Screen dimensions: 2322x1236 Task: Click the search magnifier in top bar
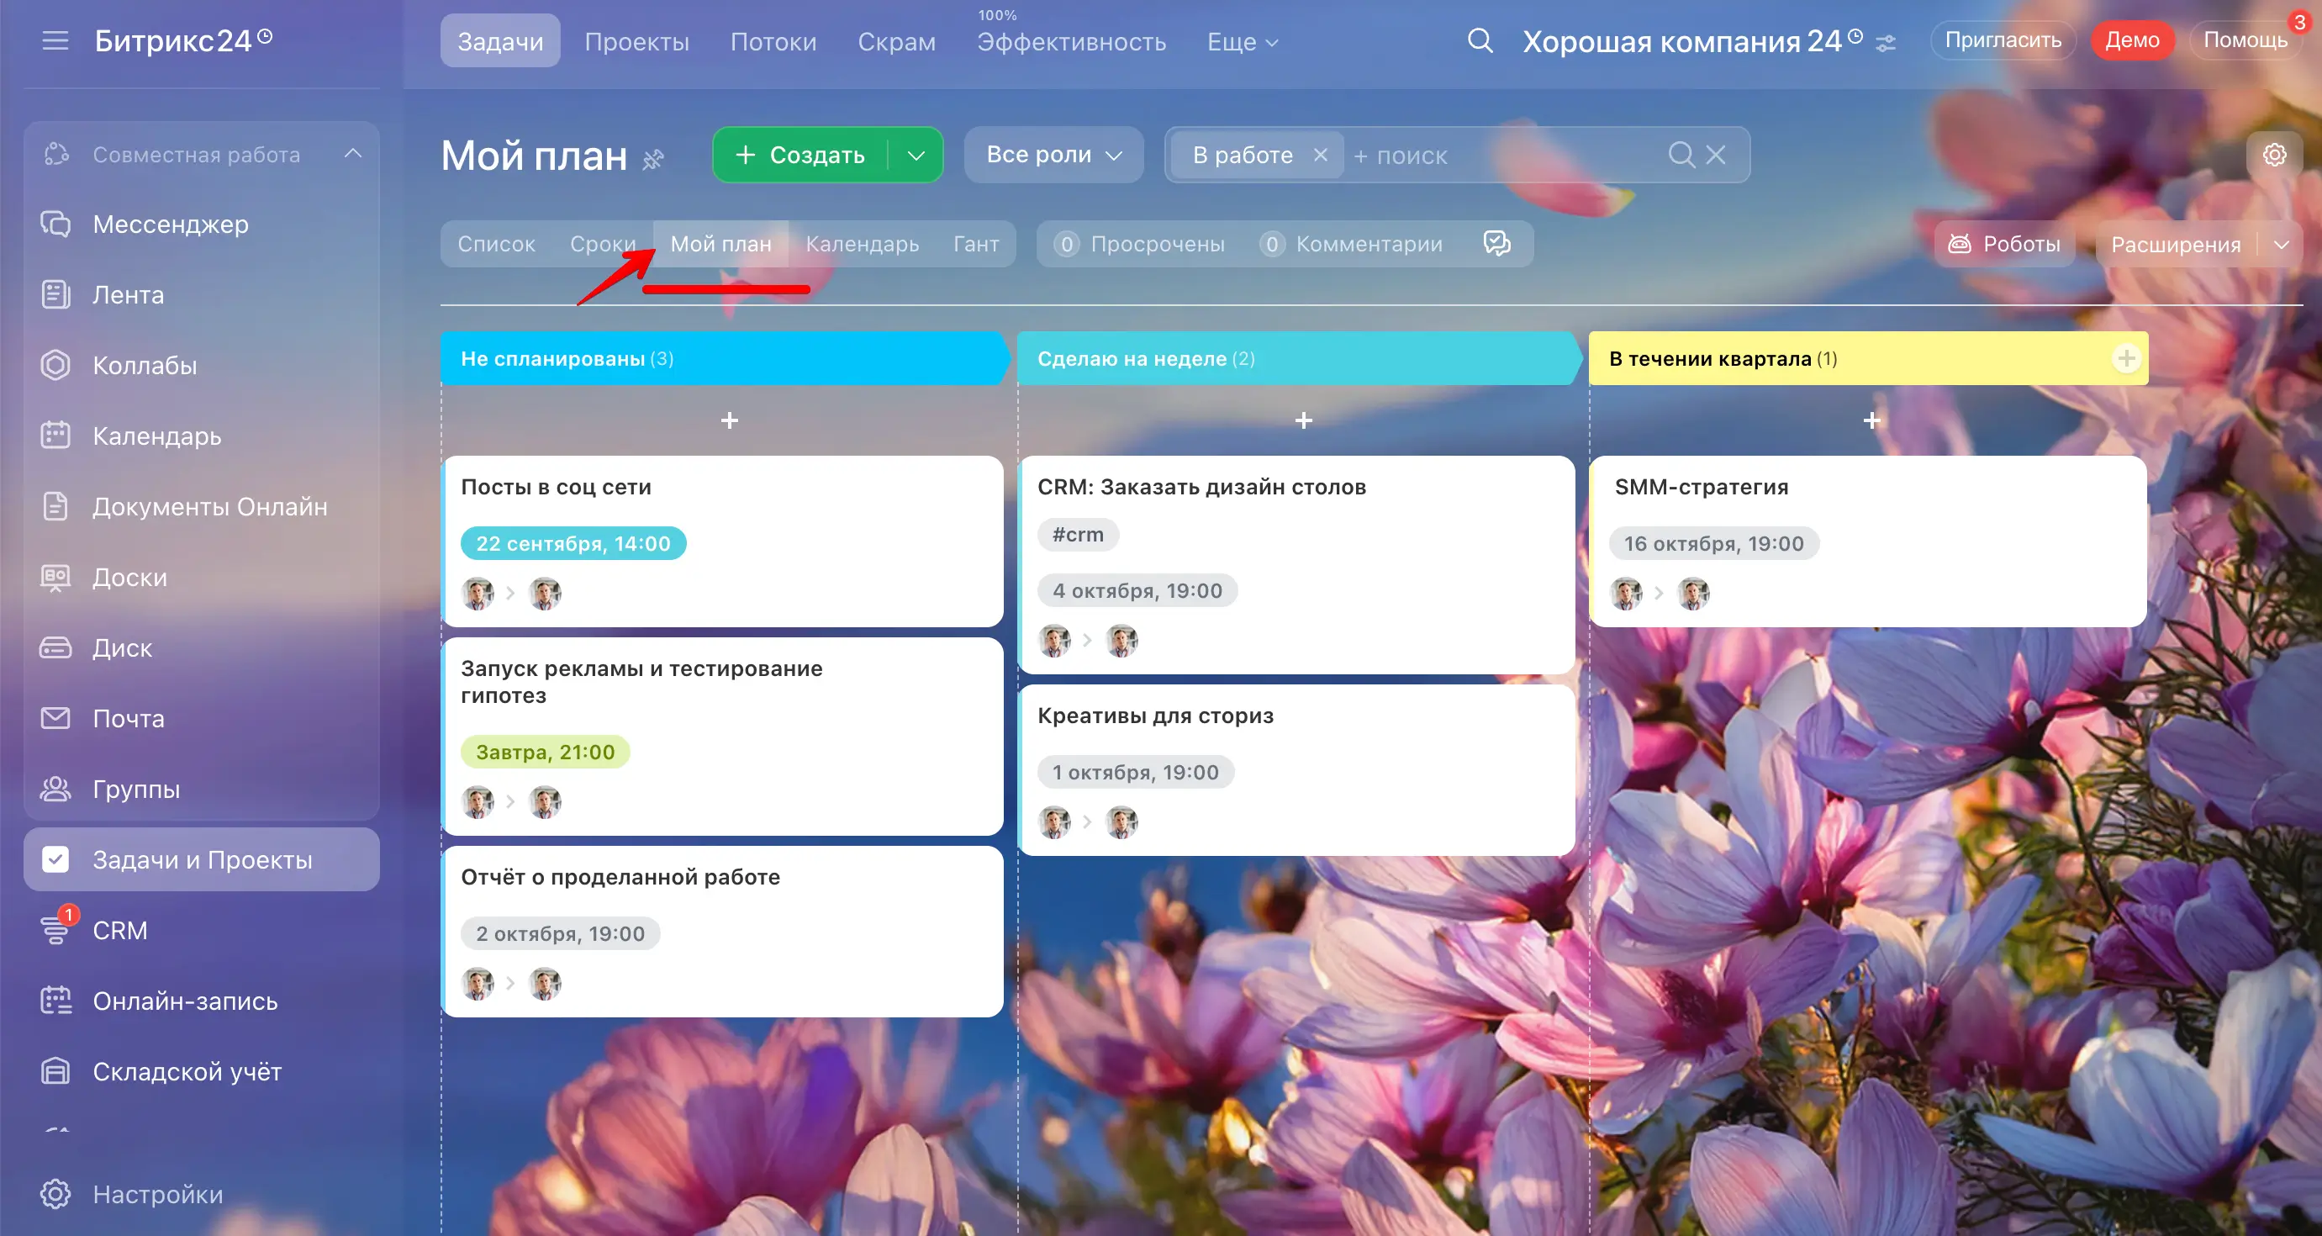point(1479,40)
